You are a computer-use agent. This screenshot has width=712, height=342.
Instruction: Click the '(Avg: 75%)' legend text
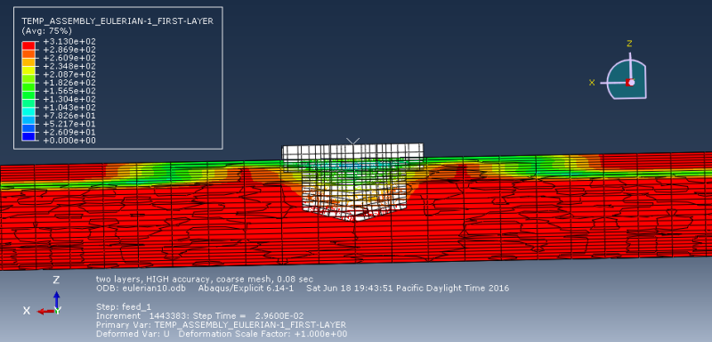[x=47, y=31]
